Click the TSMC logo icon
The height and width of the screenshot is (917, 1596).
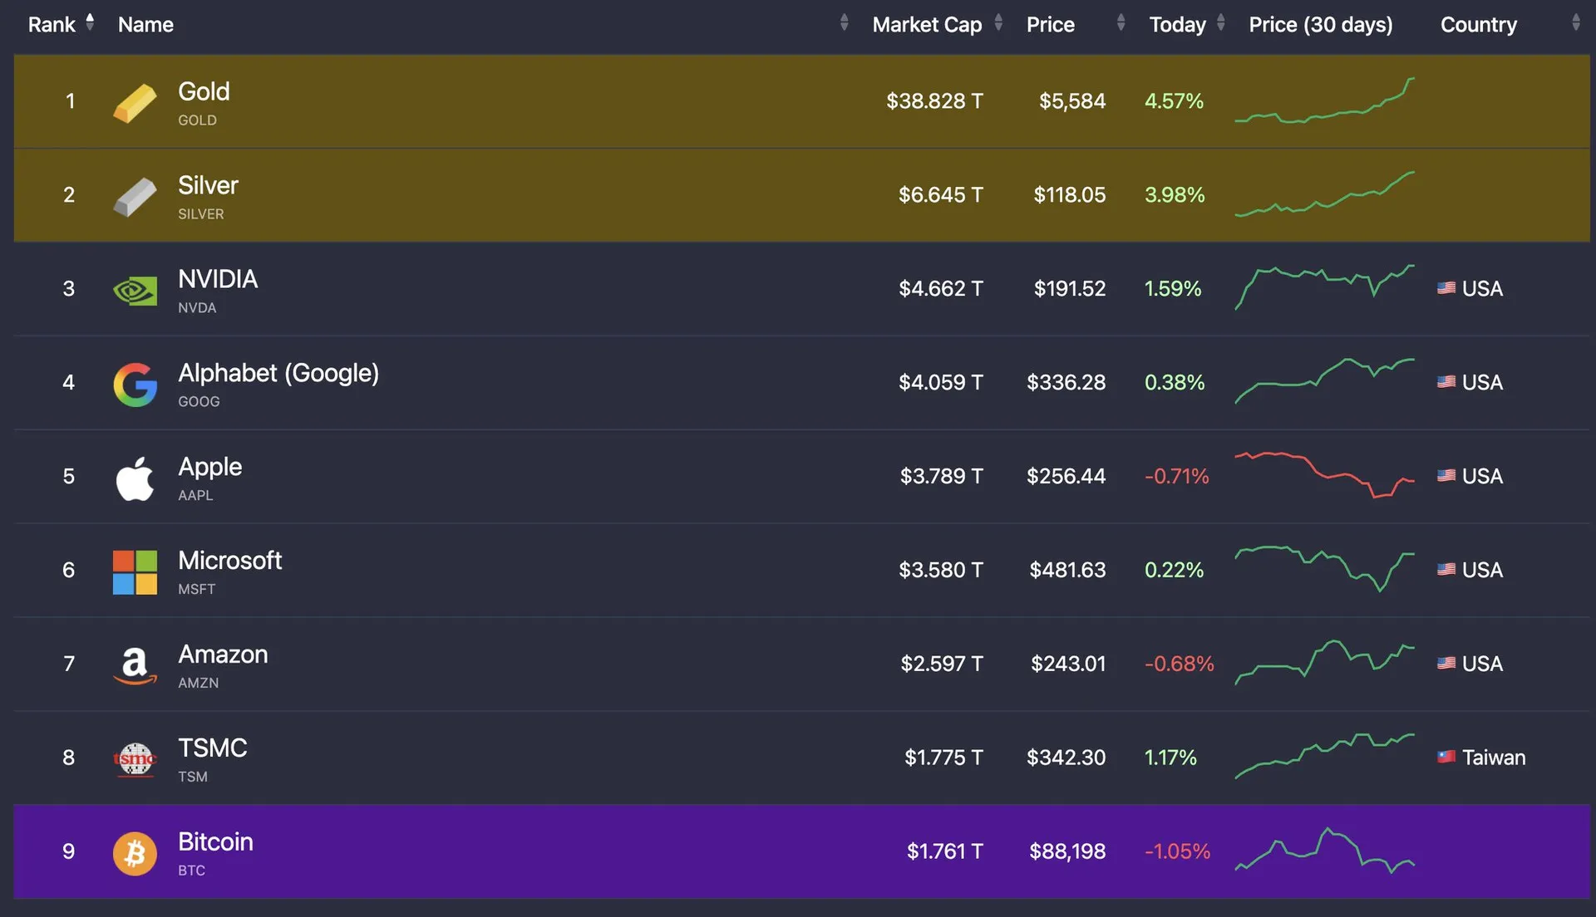click(x=135, y=759)
